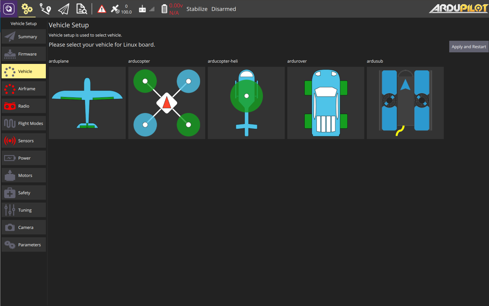Open the Power setup page
The width and height of the screenshot is (489, 306).
point(24,158)
